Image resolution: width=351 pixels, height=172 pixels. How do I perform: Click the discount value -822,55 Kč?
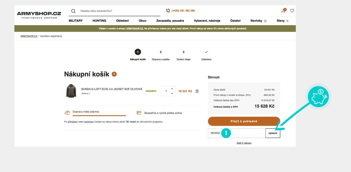(x=269, y=95)
